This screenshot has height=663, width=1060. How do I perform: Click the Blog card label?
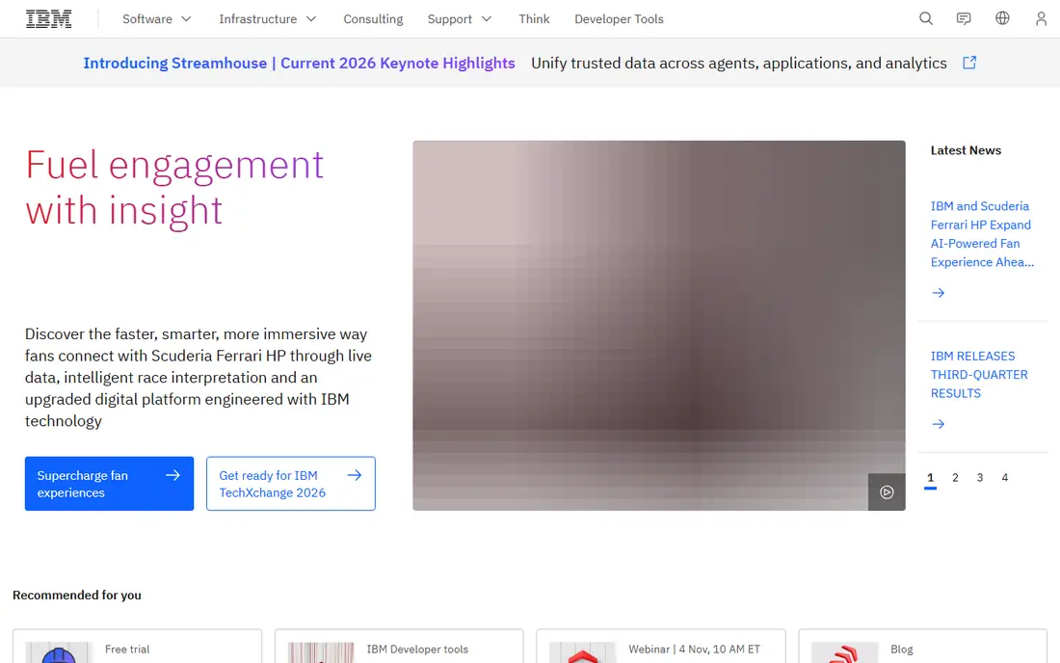901,649
